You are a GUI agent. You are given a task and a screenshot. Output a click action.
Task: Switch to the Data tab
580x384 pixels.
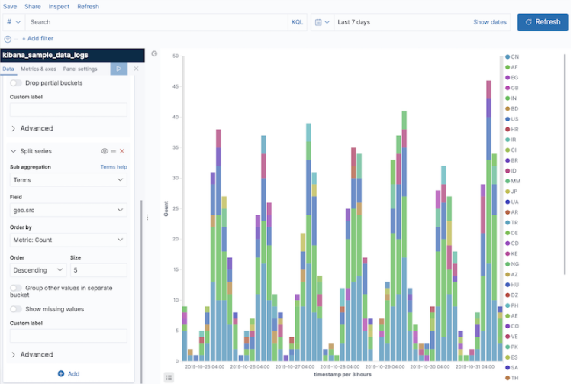8,69
